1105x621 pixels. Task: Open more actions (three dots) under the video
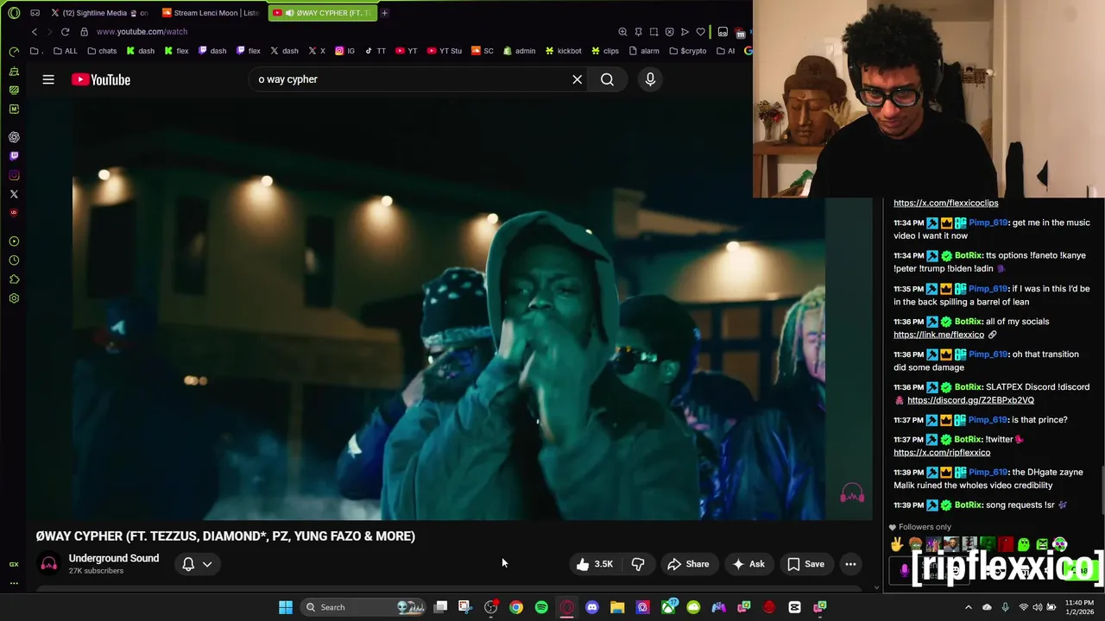[850, 564]
